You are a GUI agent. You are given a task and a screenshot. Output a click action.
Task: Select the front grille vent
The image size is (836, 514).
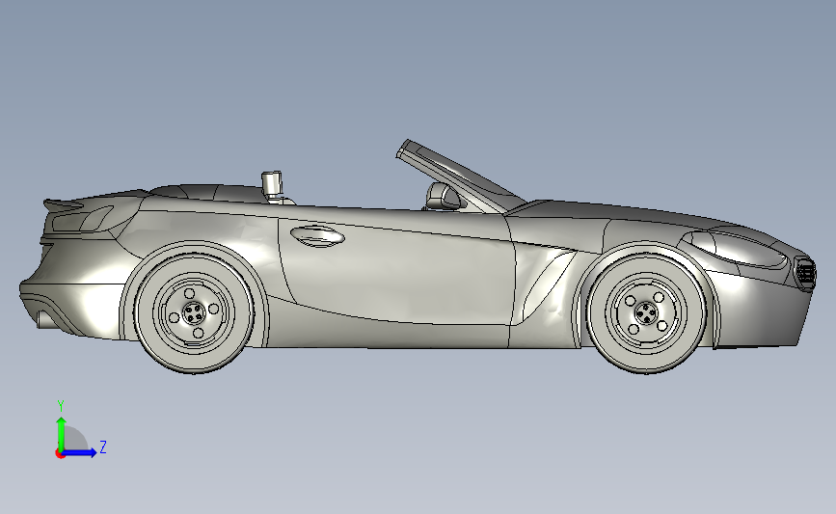click(804, 273)
